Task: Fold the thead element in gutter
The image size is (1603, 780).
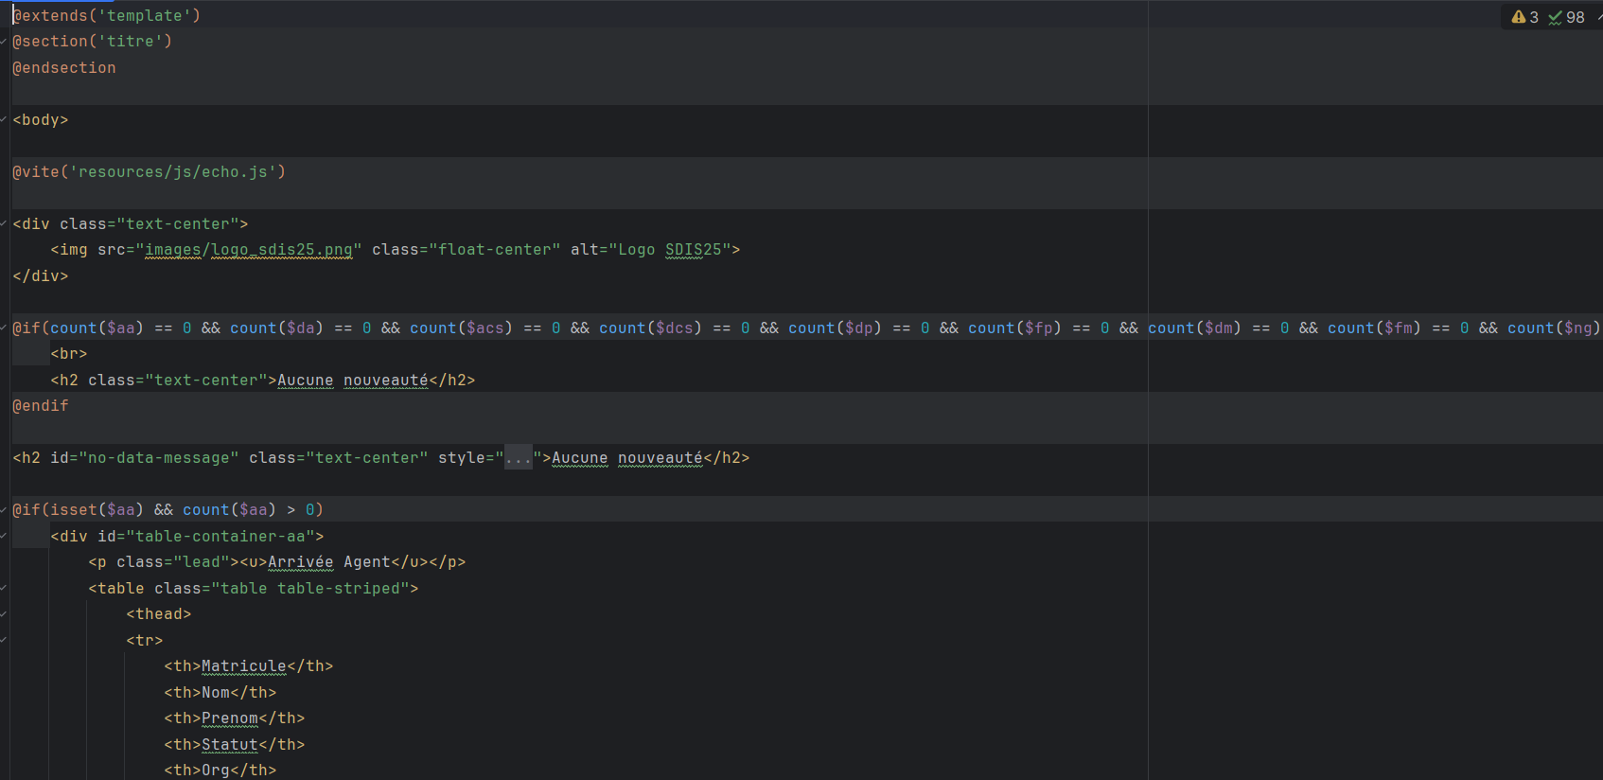Action: tap(4, 614)
